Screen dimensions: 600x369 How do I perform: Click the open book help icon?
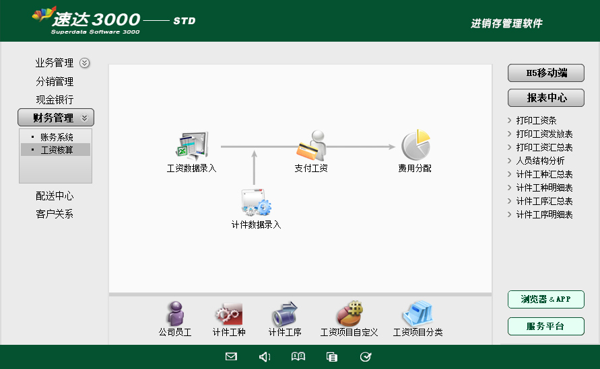coord(298,357)
